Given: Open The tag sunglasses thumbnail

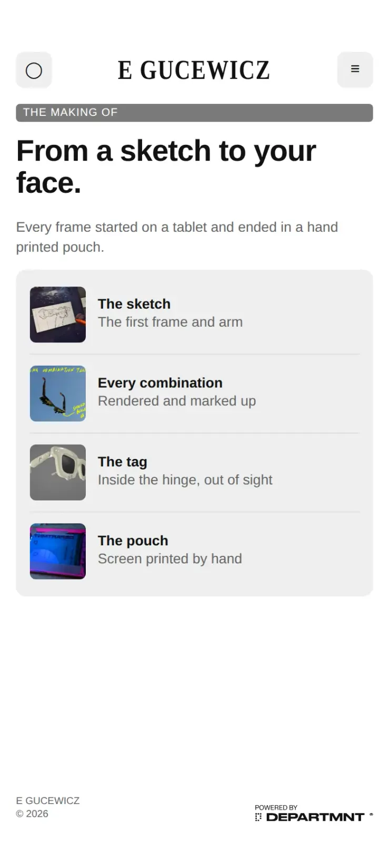Looking at the screenshot, I should (x=58, y=473).
